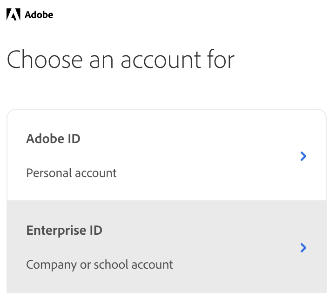Click the Adobe wordmark text

(39, 15)
